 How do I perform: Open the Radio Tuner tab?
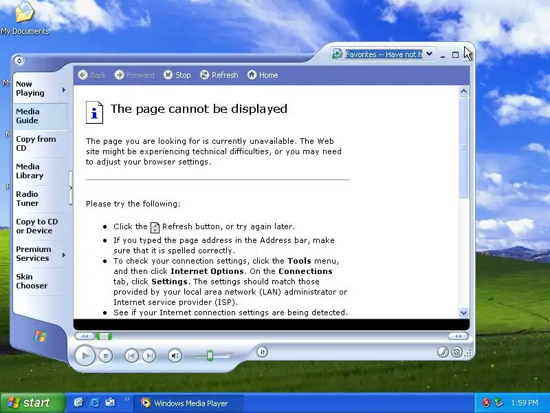(x=41, y=198)
